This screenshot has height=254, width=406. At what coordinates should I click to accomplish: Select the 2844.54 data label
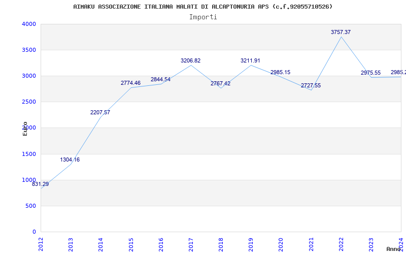click(160, 79)
